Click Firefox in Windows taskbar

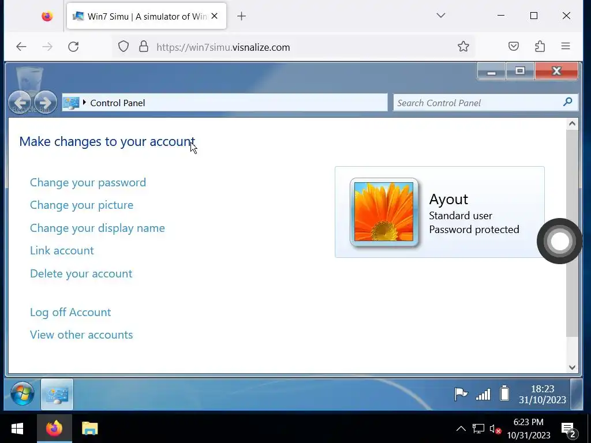54,429
